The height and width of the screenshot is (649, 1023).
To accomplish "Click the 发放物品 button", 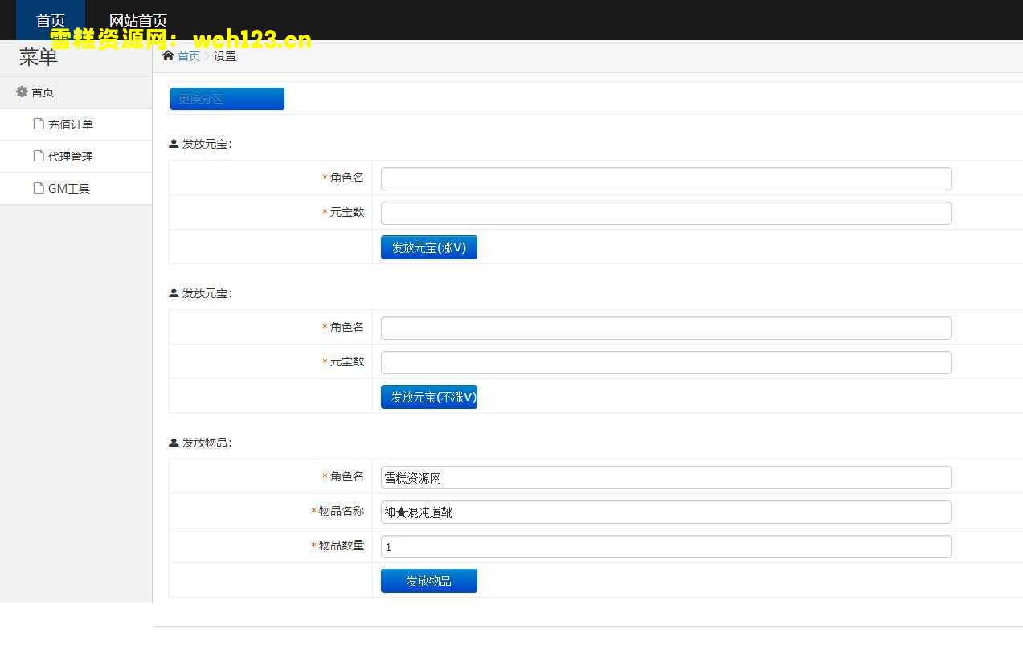I will pyautogui.click(x=428, y=580).
